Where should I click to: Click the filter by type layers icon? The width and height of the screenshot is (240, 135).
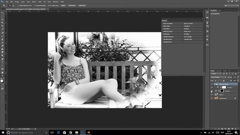click(229, 73)
